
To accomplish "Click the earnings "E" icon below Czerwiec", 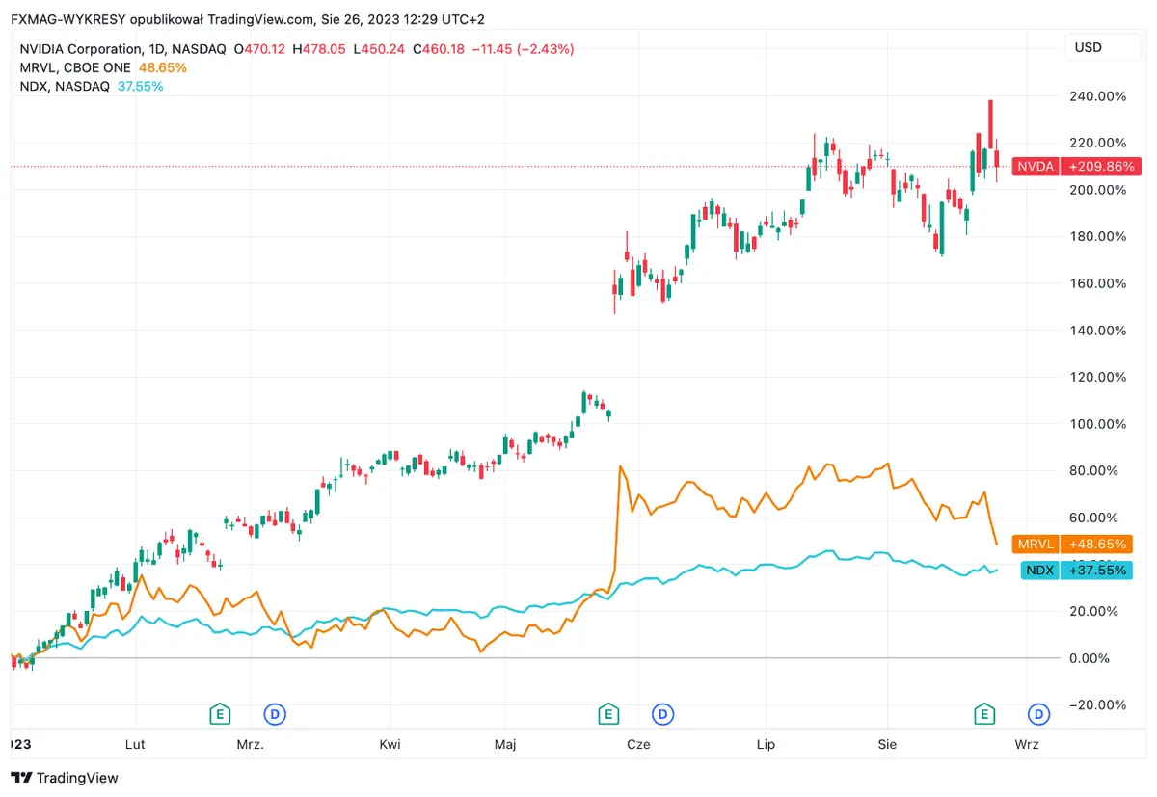I will (x=608, y=714).
